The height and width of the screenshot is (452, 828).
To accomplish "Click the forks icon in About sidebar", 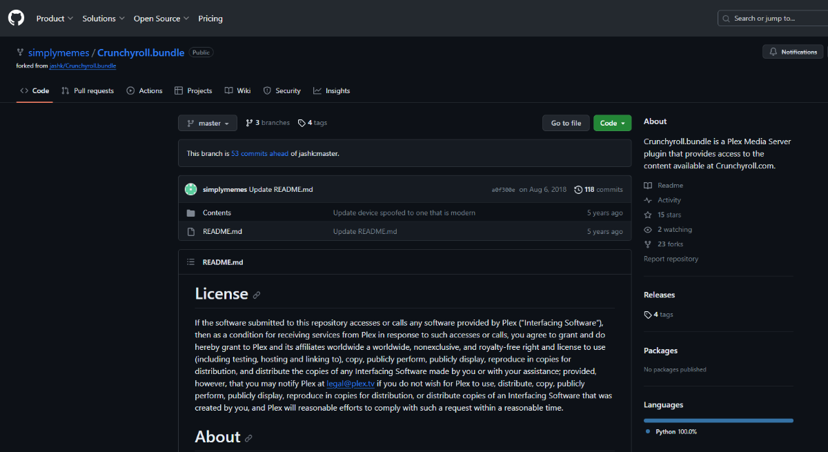I will pos(648,244).
